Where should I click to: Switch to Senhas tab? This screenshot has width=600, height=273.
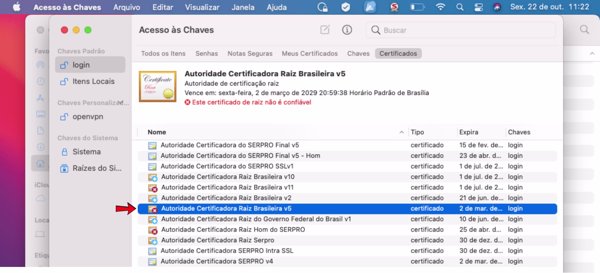[x=207, y=53]
